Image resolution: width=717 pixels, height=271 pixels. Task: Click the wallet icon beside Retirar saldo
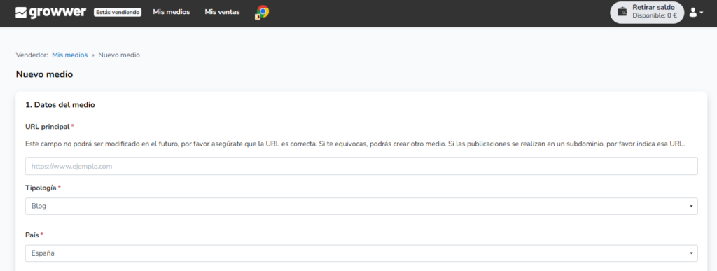pos(622,12)
